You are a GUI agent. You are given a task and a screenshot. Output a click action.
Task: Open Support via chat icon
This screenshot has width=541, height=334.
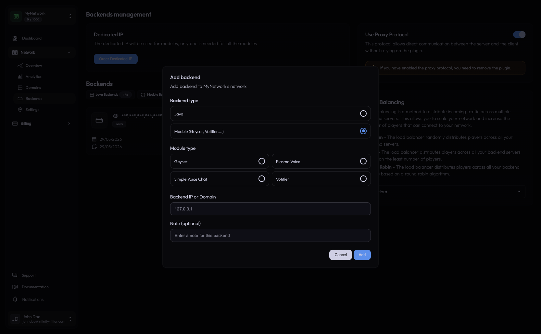(x=15, y=275)
